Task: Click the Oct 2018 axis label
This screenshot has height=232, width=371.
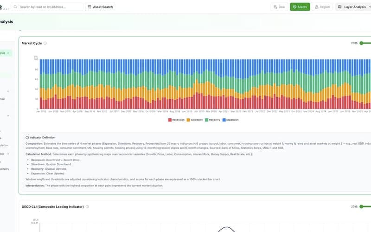Action: click(x=150, y=111)
